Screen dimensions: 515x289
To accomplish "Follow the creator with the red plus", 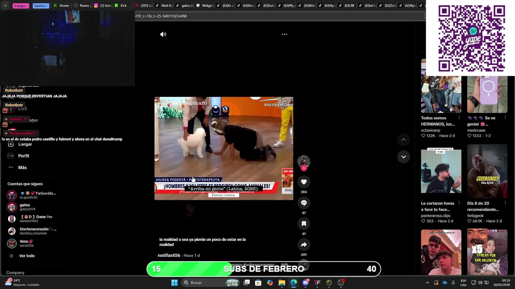I will [x=304, y=168].
